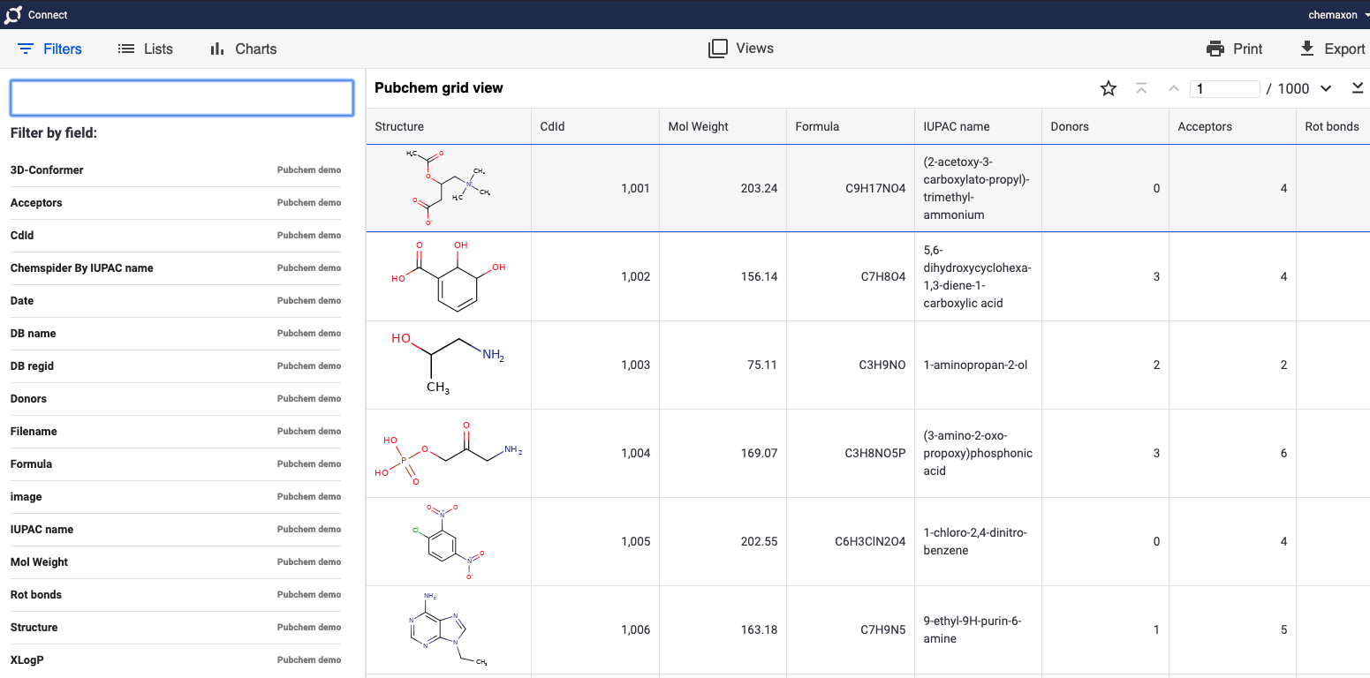The width and height of the screenshot is (1370, 678).
Task: Select the DB regid filter field
Action: [x=176, y=366]
